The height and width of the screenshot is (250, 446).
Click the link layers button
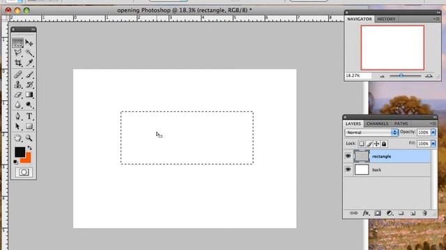[x=353, y=213]
